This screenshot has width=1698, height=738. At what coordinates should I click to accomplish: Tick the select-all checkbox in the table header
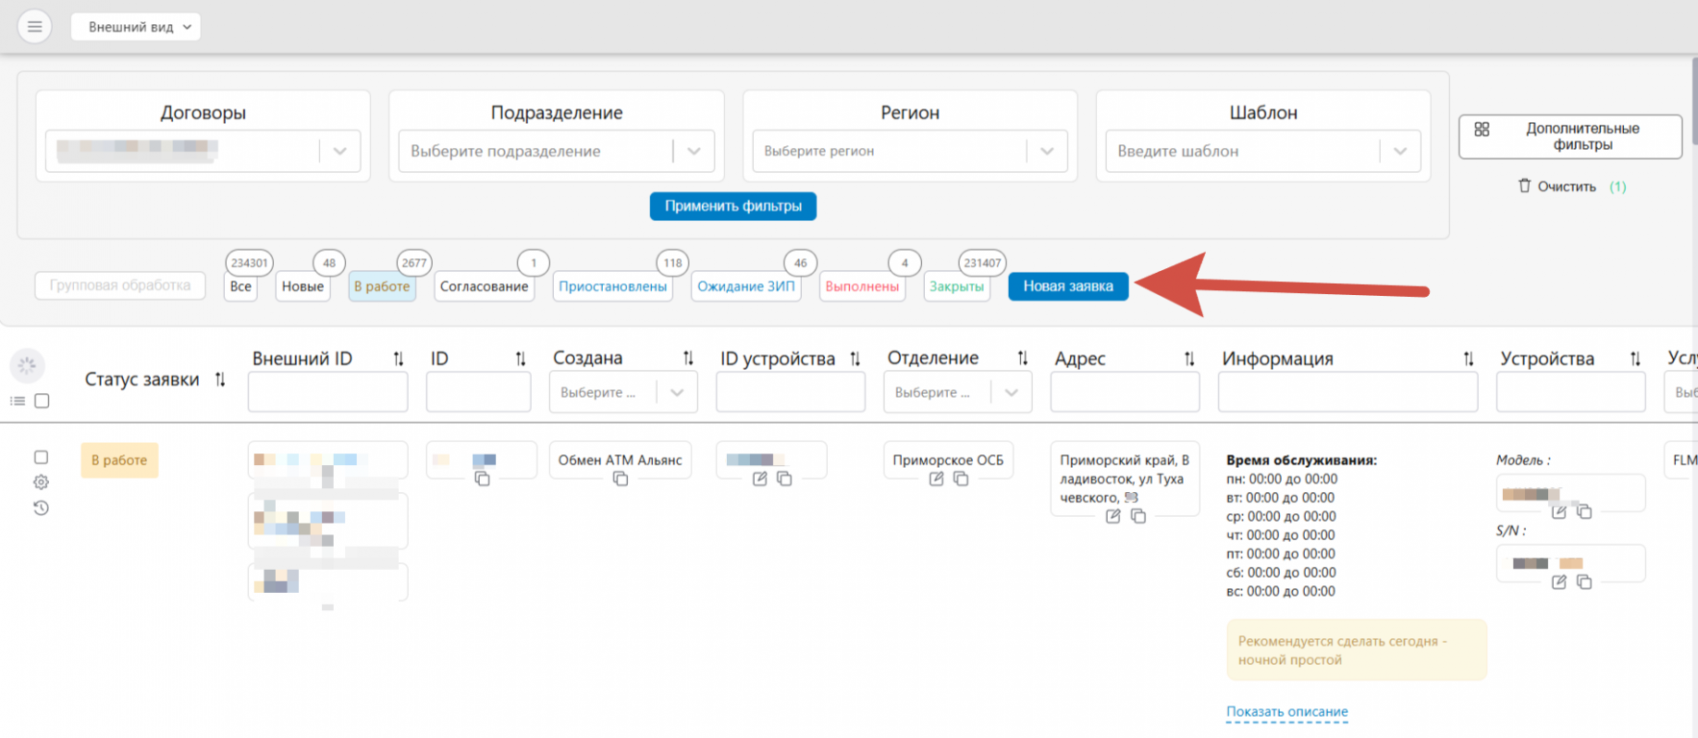42,401
